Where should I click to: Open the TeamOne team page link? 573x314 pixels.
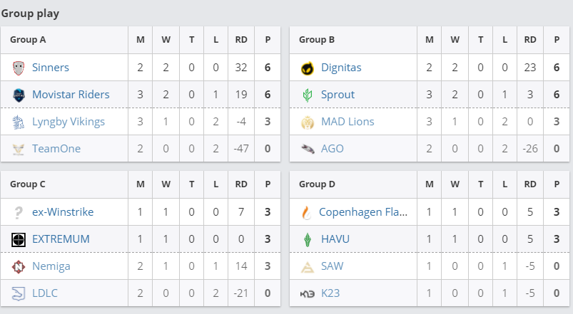coord(56,149)
